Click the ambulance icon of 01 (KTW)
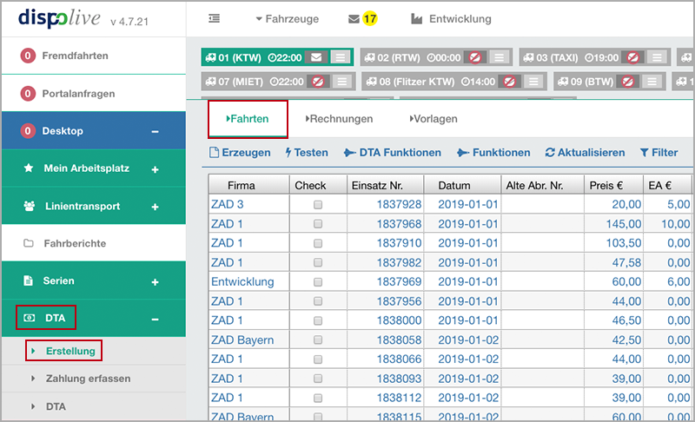Image resolution: width=695 pixels, height=422 pixels. pos(211,57)
